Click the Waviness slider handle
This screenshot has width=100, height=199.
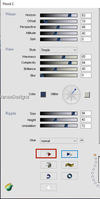[64, 57]
